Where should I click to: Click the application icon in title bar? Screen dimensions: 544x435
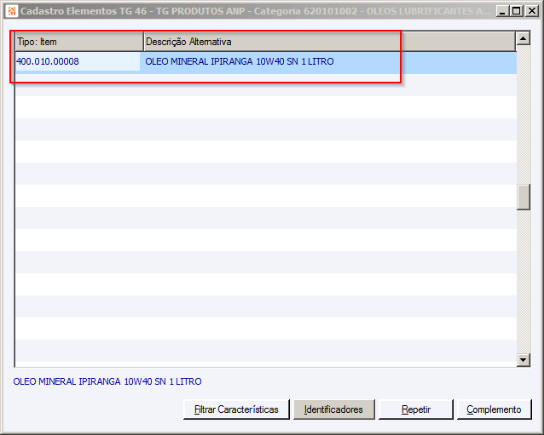(x=11, y=11)
